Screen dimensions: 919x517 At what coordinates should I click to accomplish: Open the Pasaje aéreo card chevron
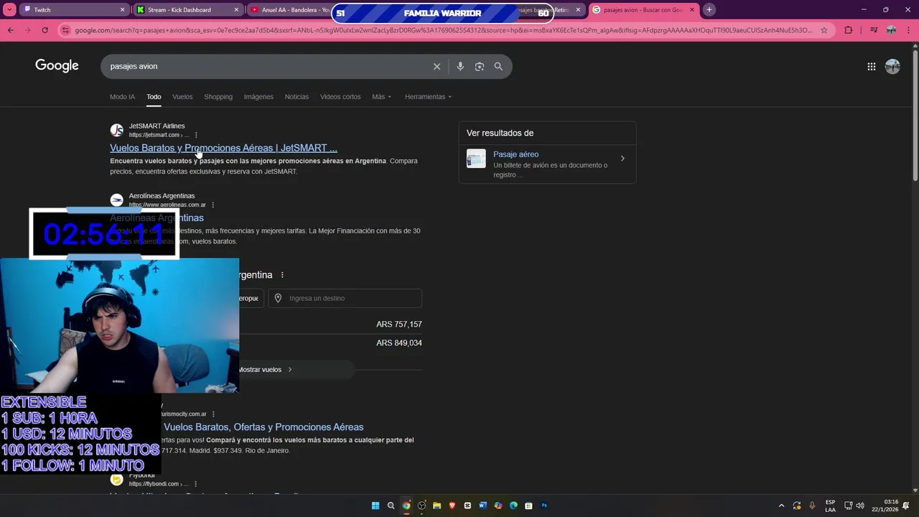click(622, 159)
